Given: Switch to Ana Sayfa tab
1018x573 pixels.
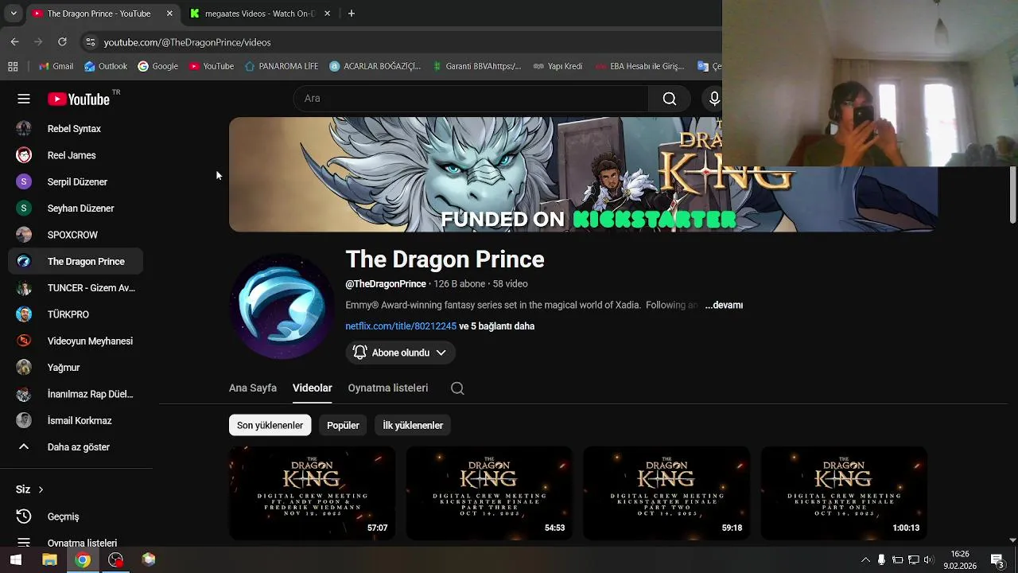Looking at the screenshot, I should 253,388.
